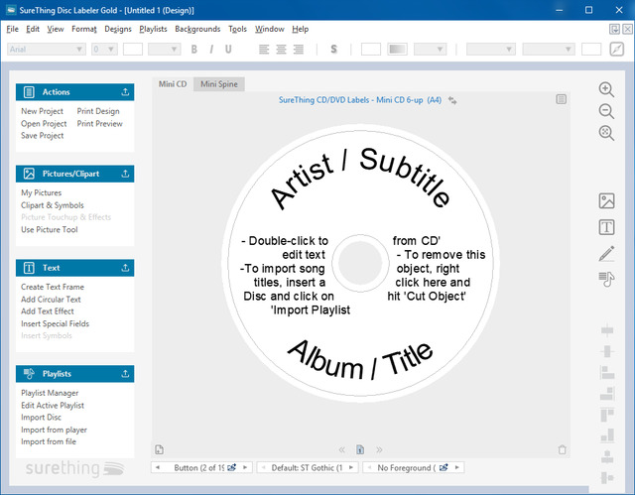Click previous arrow on Button background selector
The width and height of the screenshot is (635, 495).
click(159, 467)
